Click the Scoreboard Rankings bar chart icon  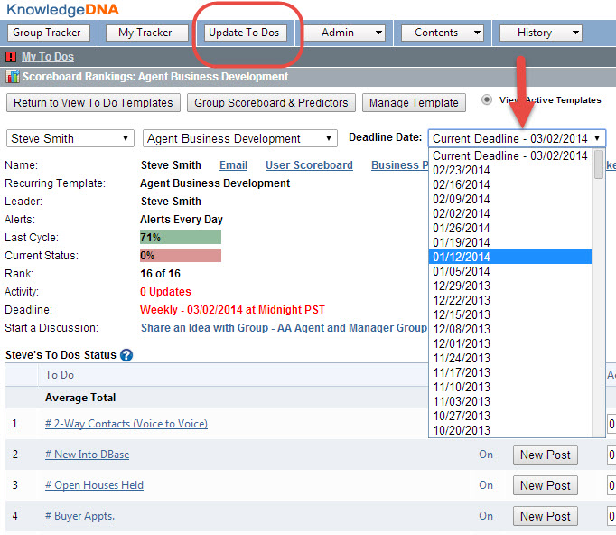pyautogui.click(x=13, y=77)
